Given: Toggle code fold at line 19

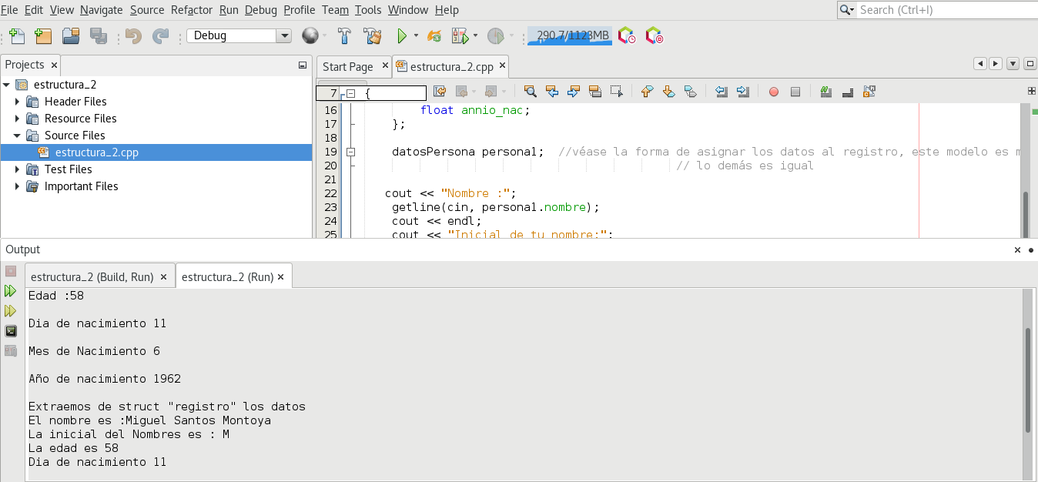Looking at the screenshot, I should 350,152.
